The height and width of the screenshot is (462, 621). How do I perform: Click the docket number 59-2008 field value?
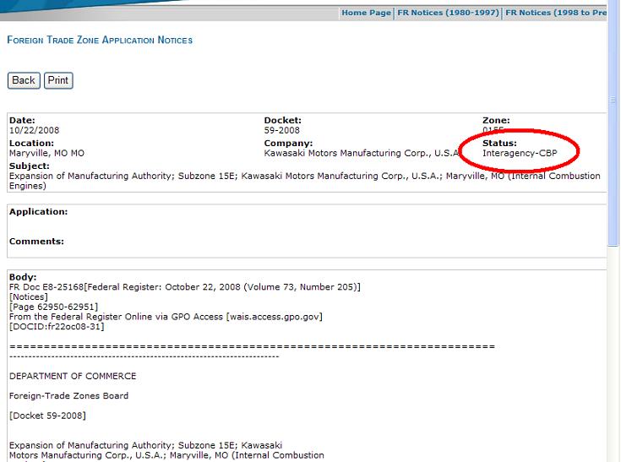point(281,130)
